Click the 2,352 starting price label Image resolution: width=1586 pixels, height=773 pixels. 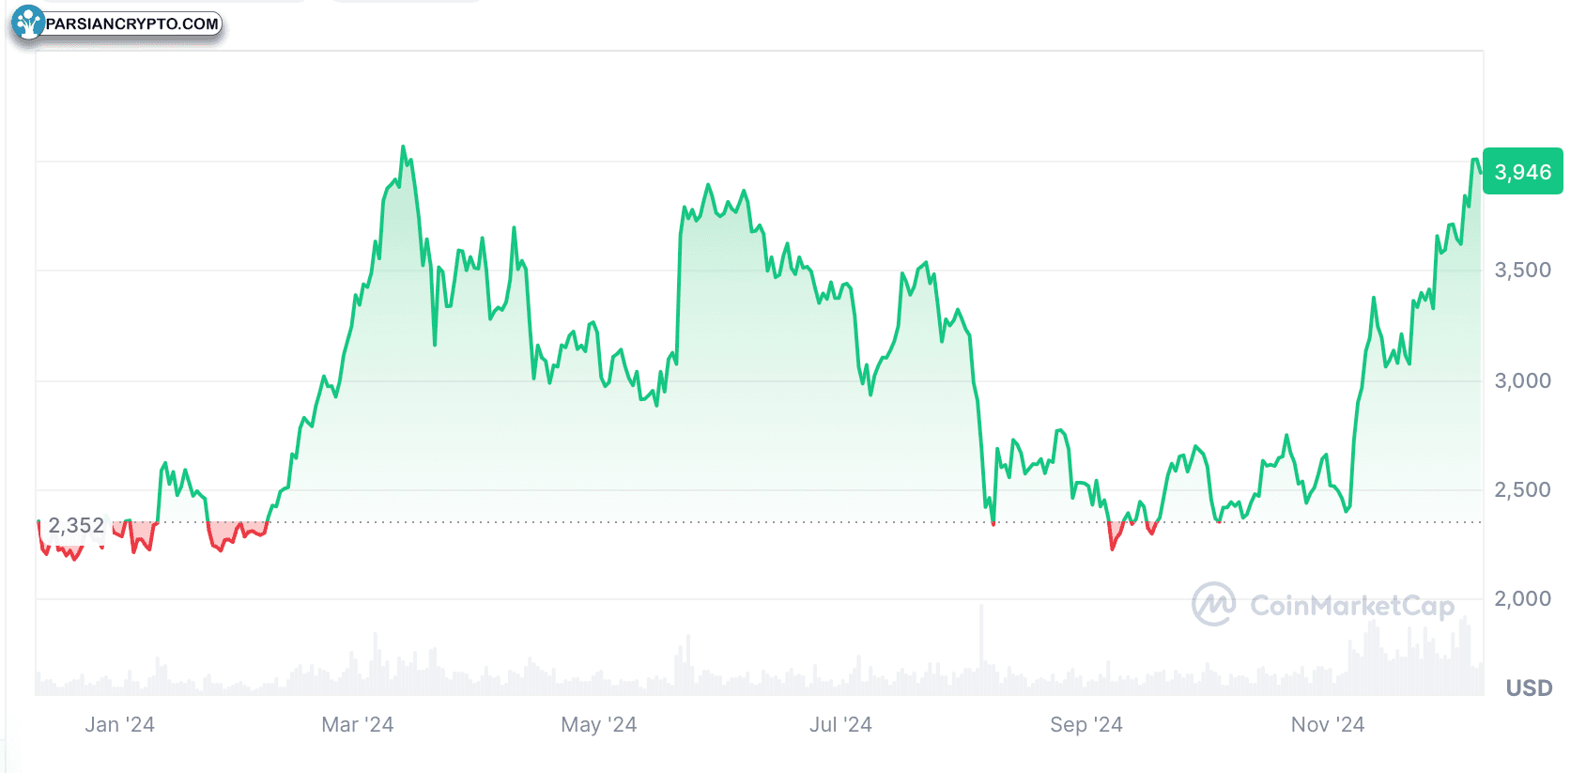[76, 526]
